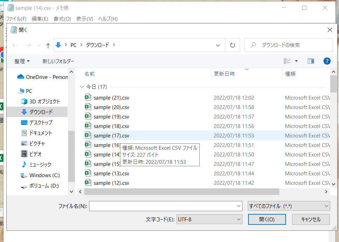Click the horizontal scrollbar in file list

pyautogui.click(x=181, y=192)
